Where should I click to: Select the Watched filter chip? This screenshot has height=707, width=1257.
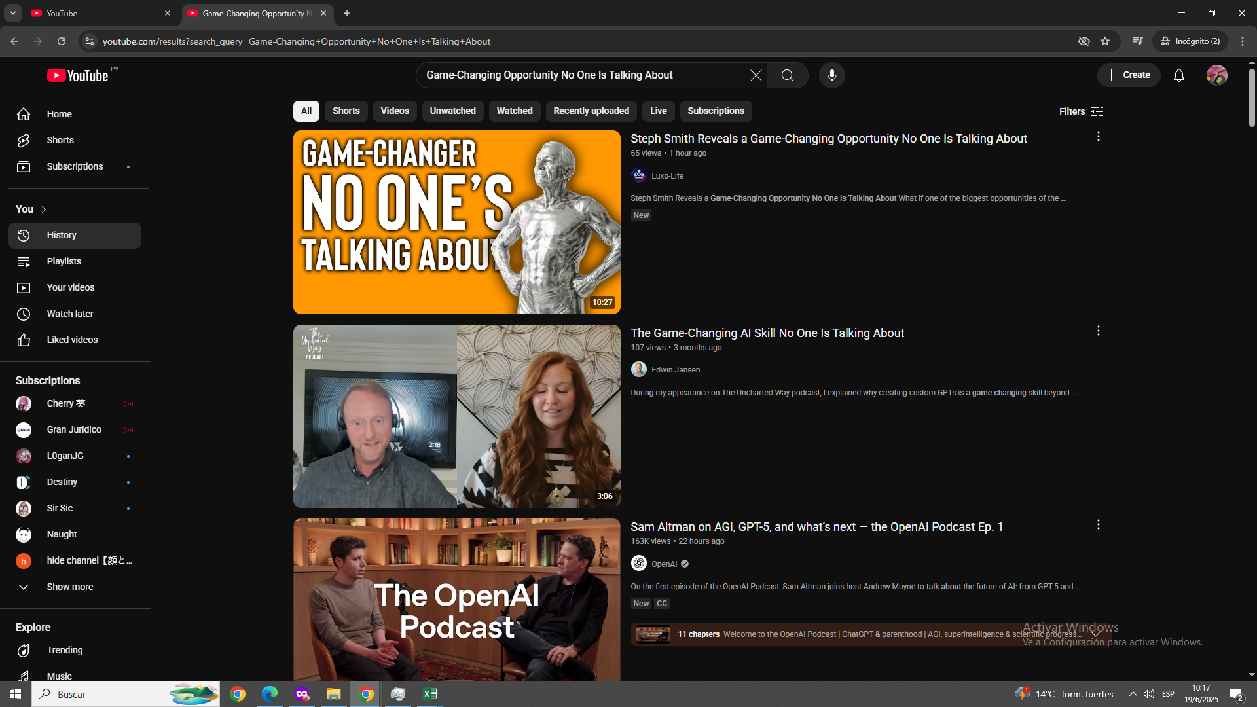pos(515,111)
